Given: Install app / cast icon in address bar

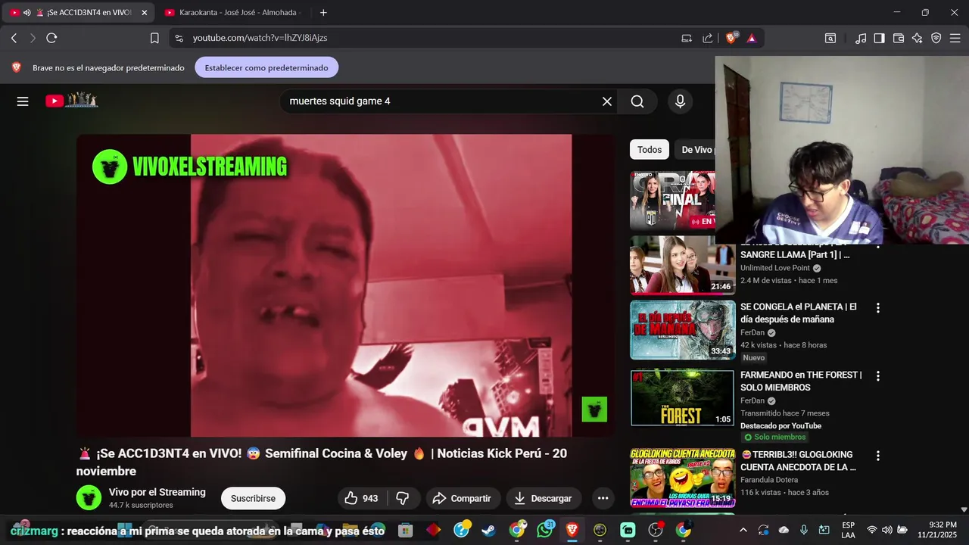Looking at the screenshot, I should point(687,38).
